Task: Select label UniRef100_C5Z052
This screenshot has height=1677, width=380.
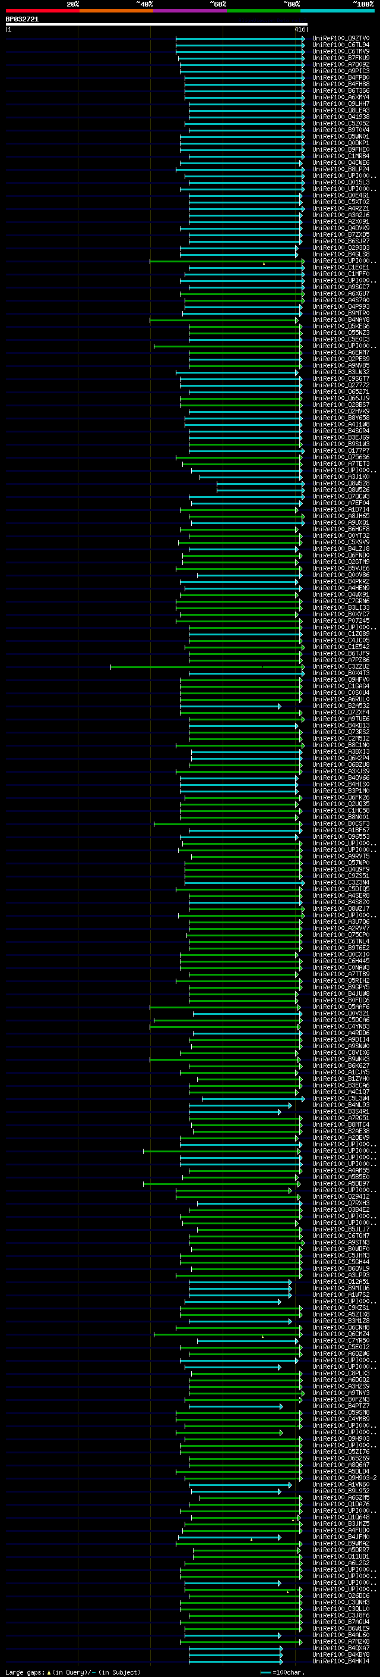Action: pyautogui.click(x=340, y=124)
